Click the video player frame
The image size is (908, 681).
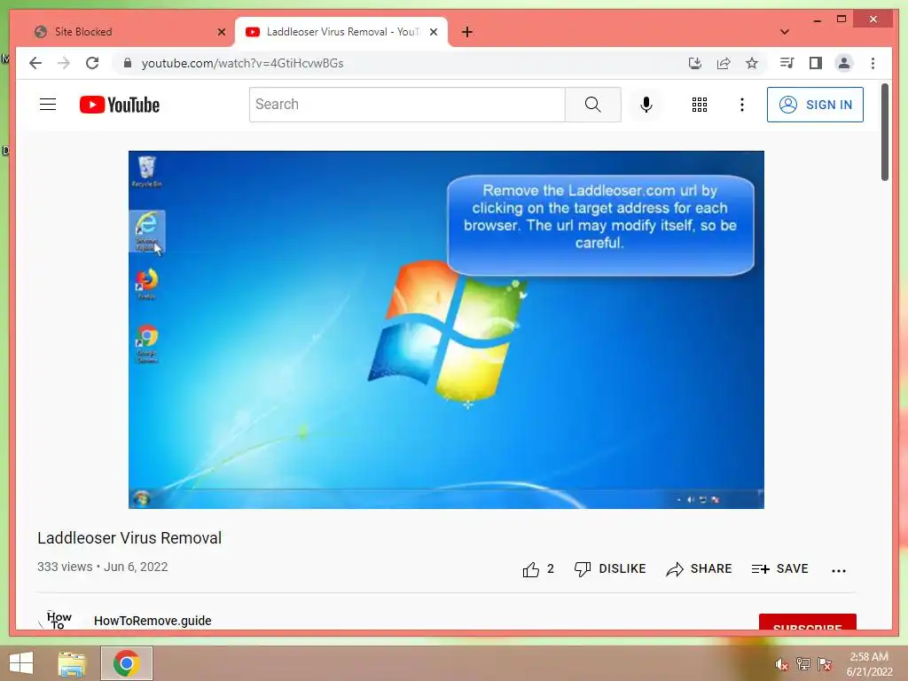click(x=447, y=330)
